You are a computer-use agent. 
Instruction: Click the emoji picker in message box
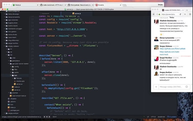coord(187,87)
